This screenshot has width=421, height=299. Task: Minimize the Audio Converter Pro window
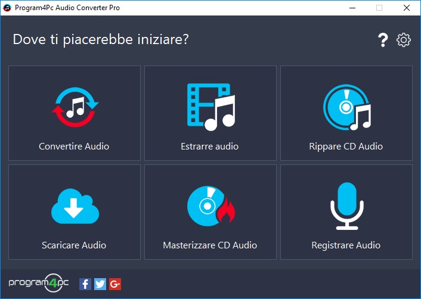[352, 8]
